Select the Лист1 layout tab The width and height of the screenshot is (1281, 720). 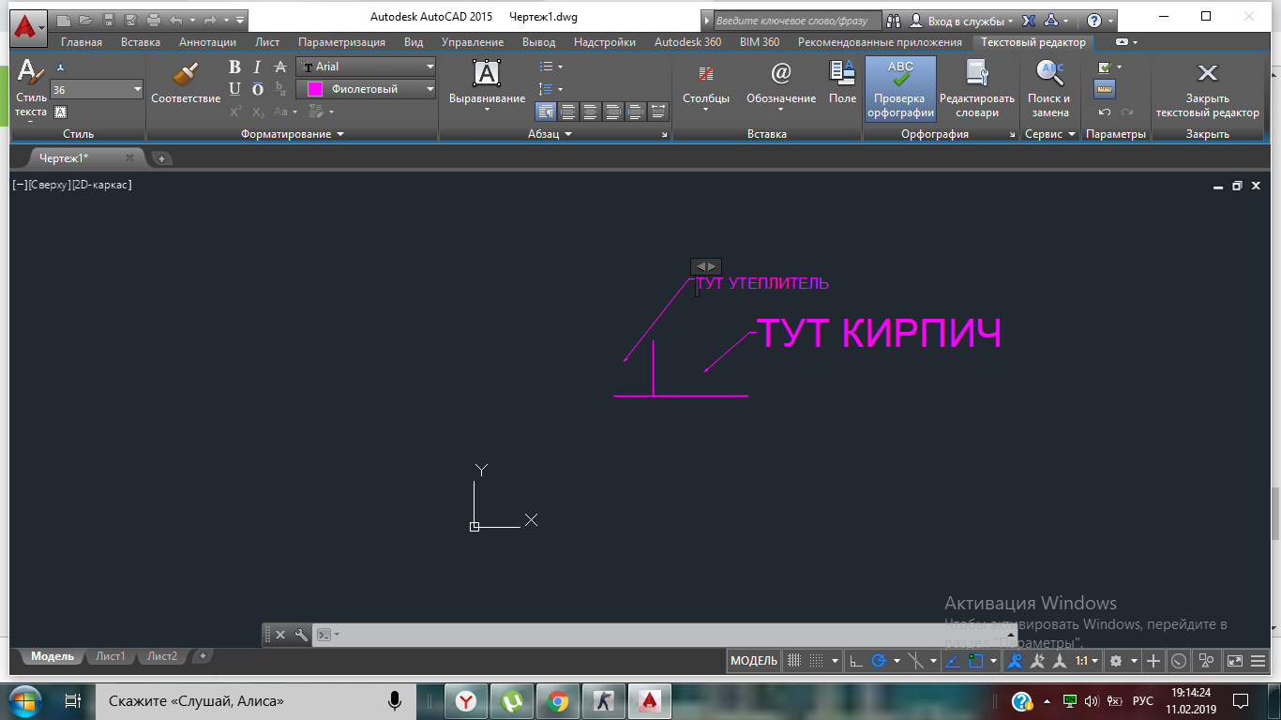click(111, 656)
